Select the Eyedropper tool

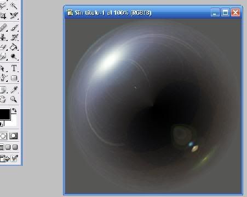pos(14,89)
